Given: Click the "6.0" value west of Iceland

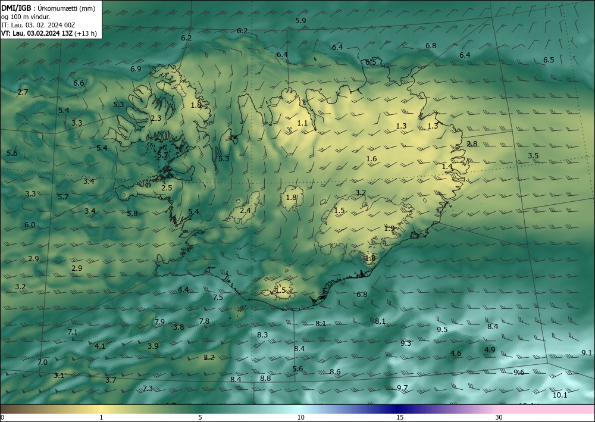Looking at the screenshot, I should coord(30,224).
